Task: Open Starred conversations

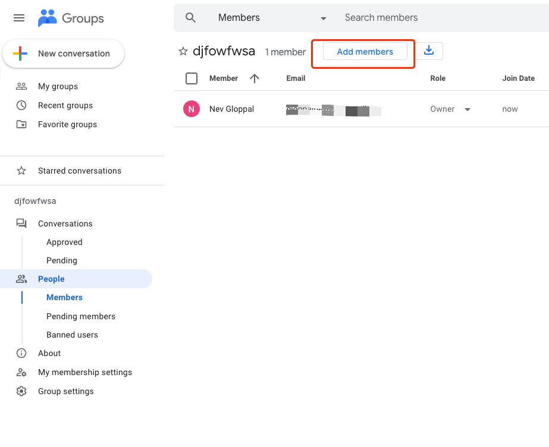Action: [x=79, y=171]
